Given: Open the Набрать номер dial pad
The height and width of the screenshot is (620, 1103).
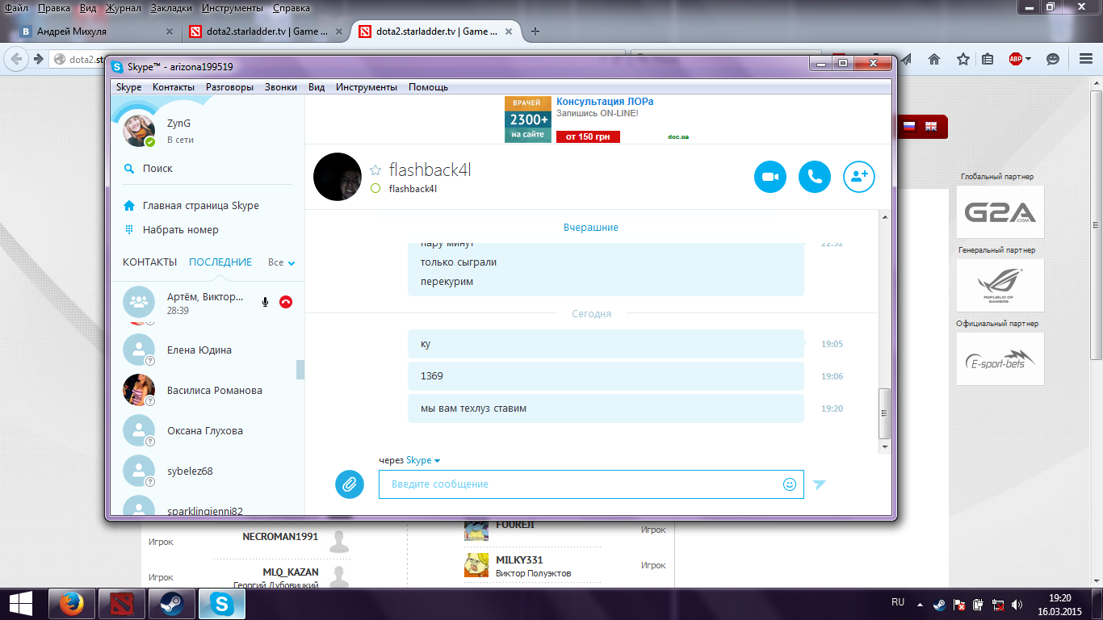Looking at the screenshot, I should [180, 230].
